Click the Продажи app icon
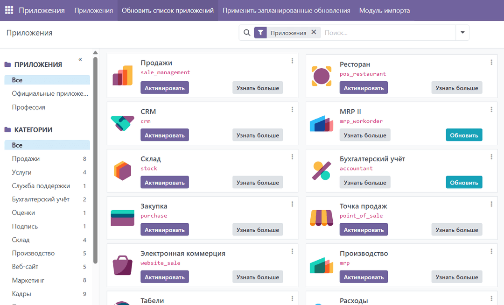The image size is (504, 305). click(122, 76)
